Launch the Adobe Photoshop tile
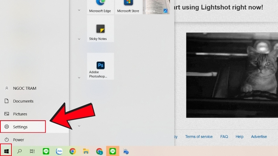This screenshot has width=278, height=156. 100,66
